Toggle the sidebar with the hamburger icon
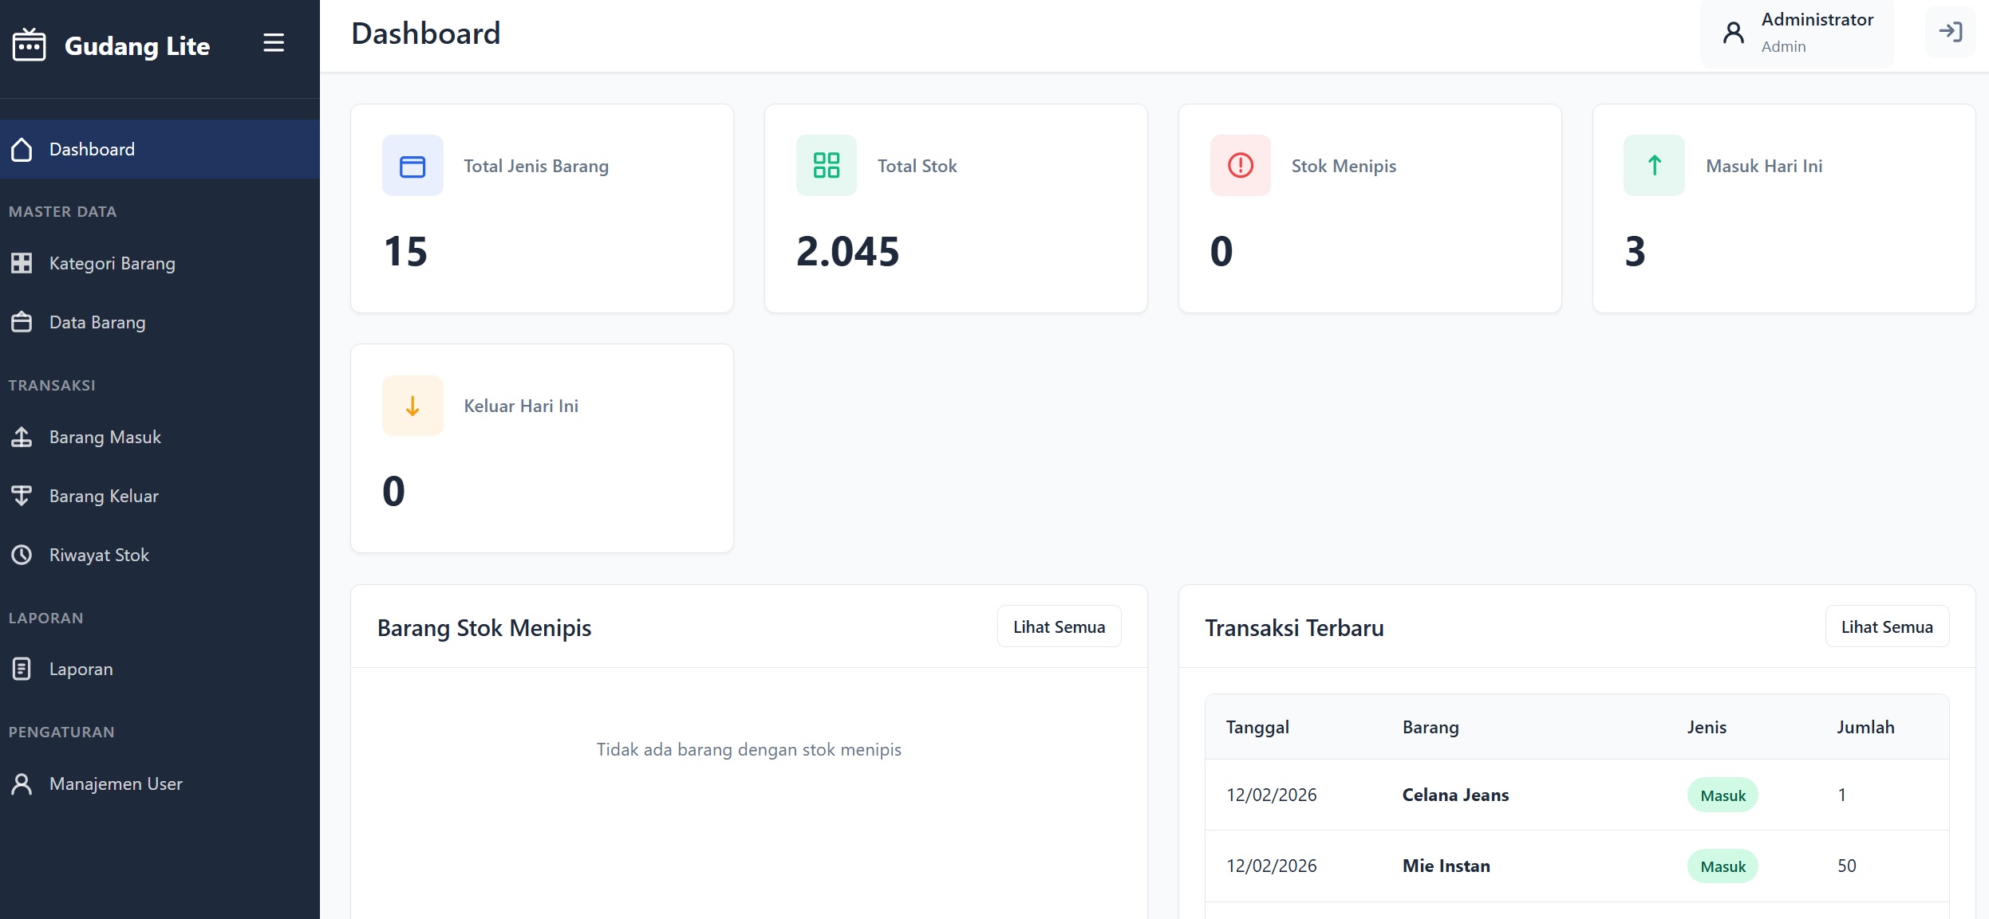1989x919 pixels. tap(274, 43)
